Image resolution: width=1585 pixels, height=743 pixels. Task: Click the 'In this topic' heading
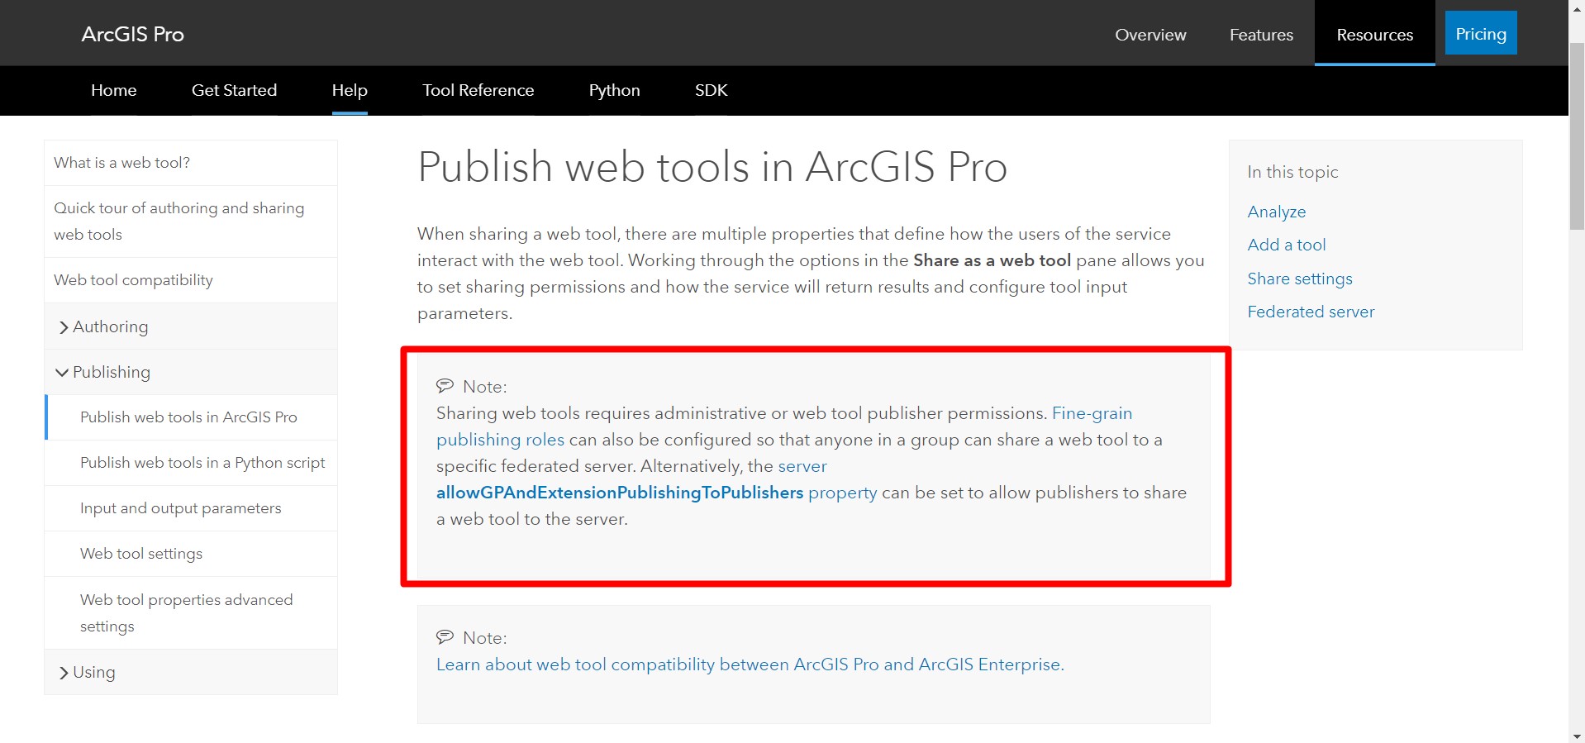coord(1292,172)
